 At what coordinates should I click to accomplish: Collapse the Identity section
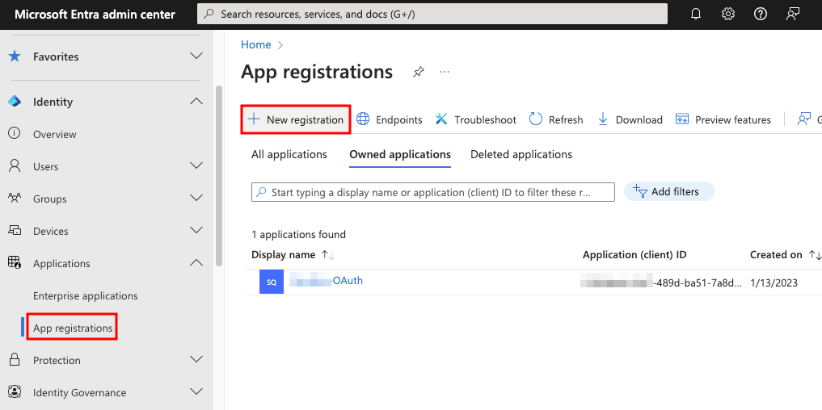196,102
